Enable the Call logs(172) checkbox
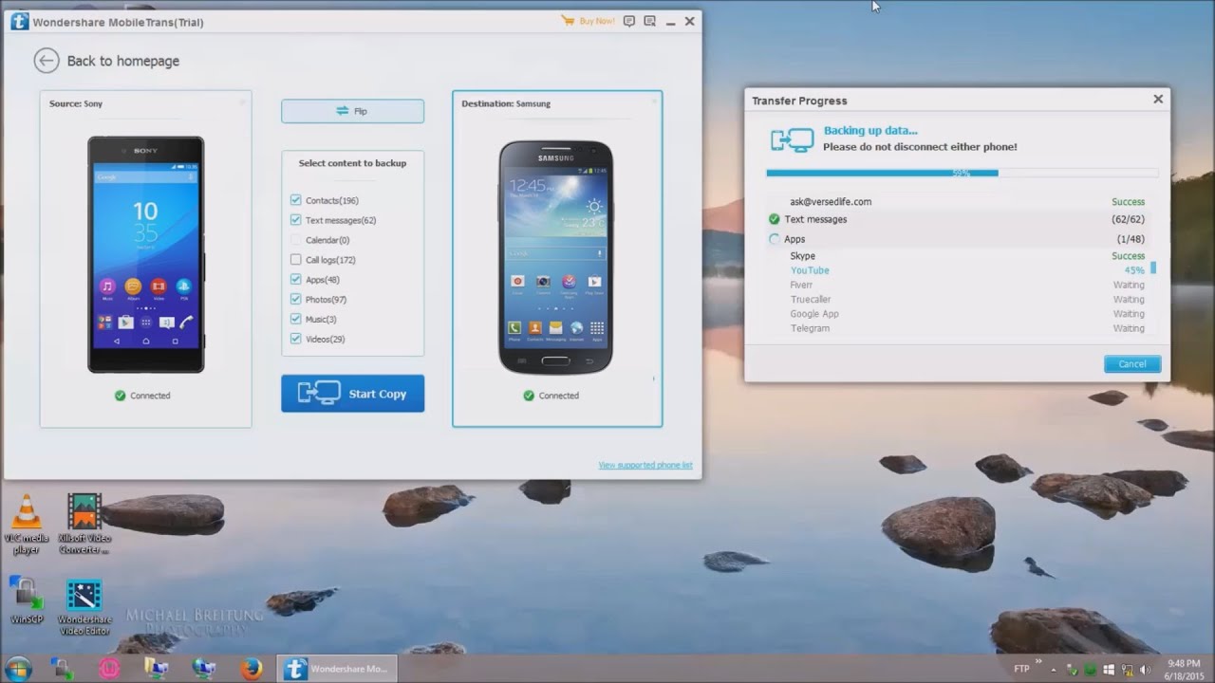Screen dimensions: 1215x683 [296, 260]
